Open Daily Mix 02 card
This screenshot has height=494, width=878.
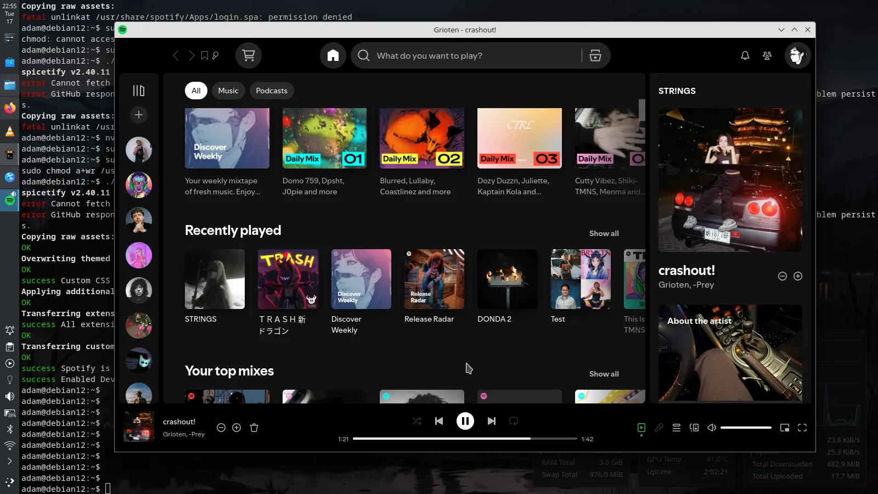click(421, 153)
